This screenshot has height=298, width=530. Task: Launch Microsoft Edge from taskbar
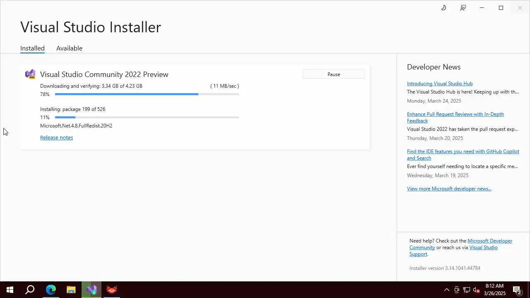click(51, 290)
